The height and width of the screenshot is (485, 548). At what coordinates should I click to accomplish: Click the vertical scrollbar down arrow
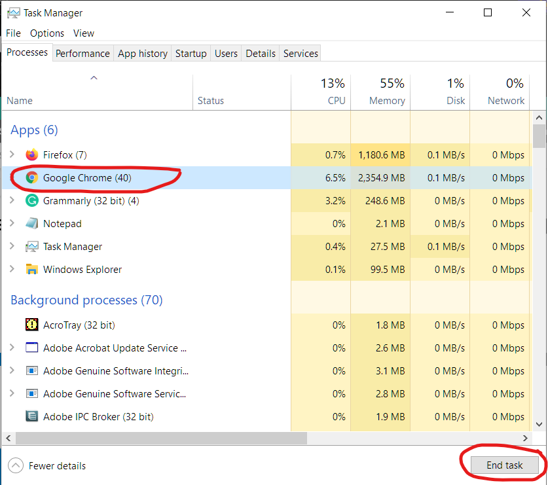(539, 424)
